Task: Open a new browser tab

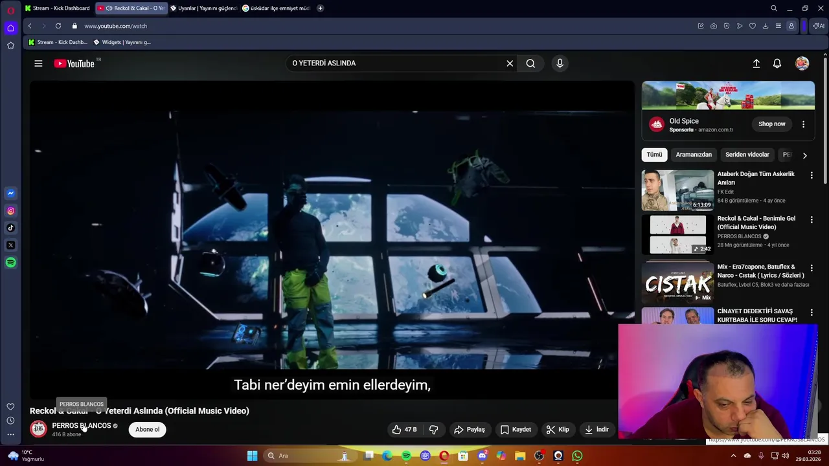Action: (320, 8)
